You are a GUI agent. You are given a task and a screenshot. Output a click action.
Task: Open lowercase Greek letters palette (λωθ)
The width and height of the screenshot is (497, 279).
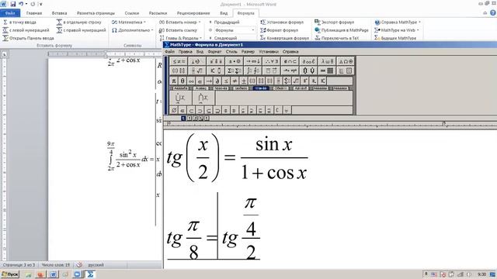pyautogui.click(x=327, y=61)
